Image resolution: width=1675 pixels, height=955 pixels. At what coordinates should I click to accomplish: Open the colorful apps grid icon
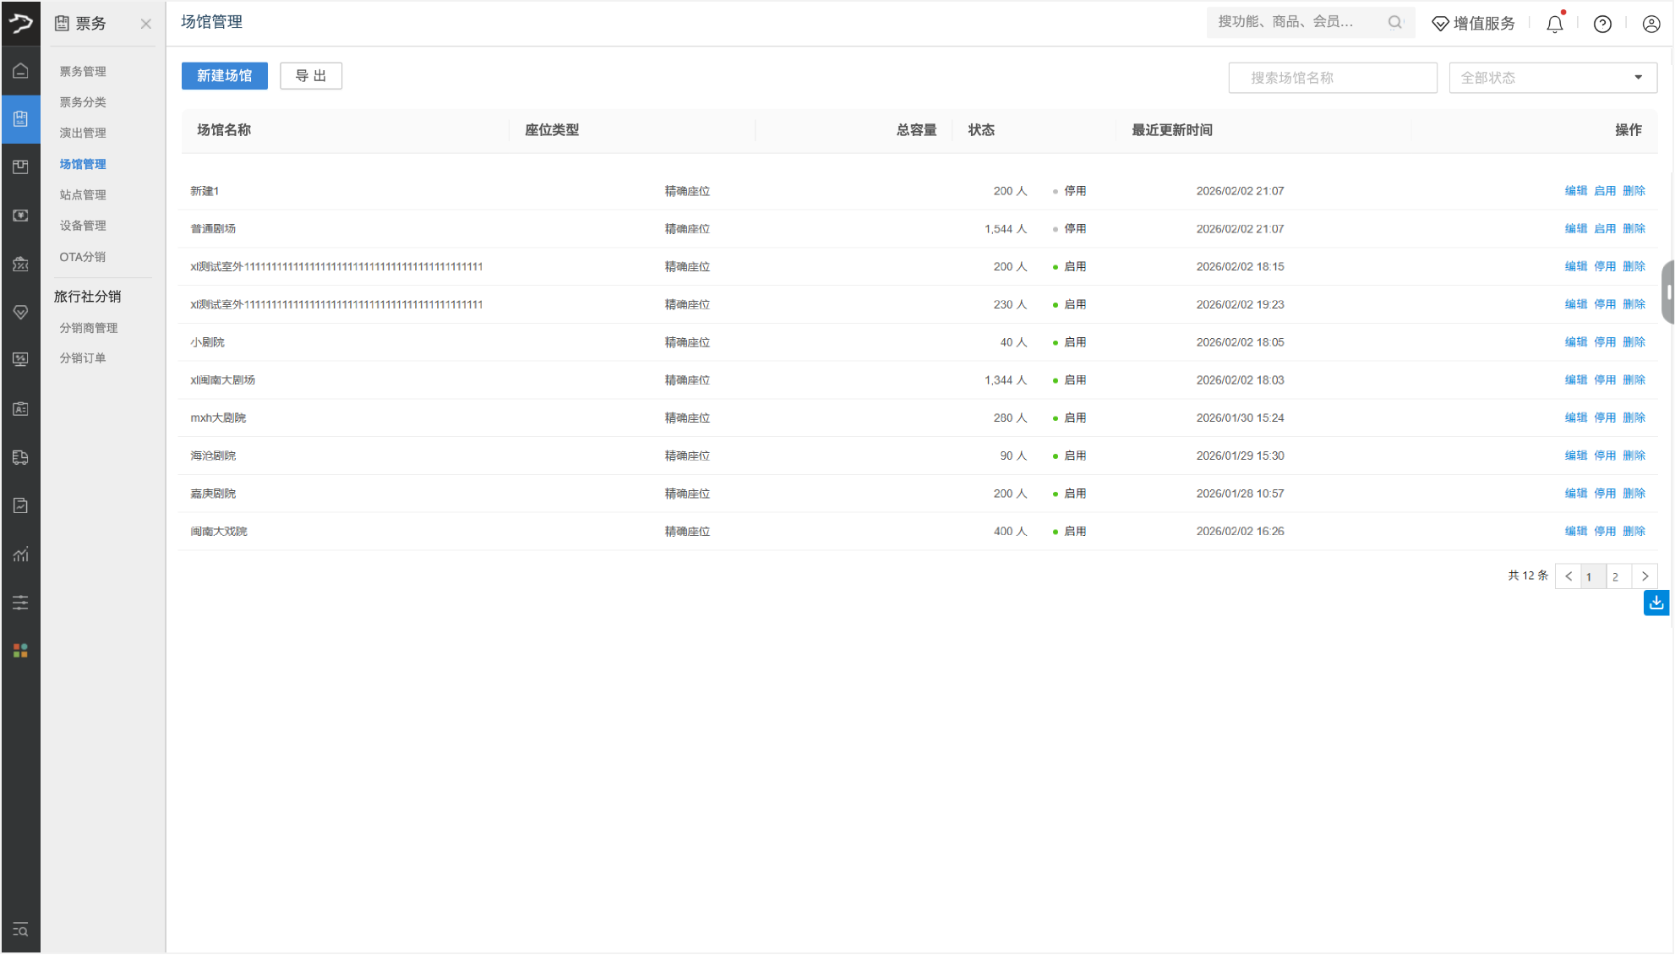20,650
